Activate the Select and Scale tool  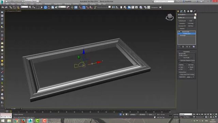[53, 7]
